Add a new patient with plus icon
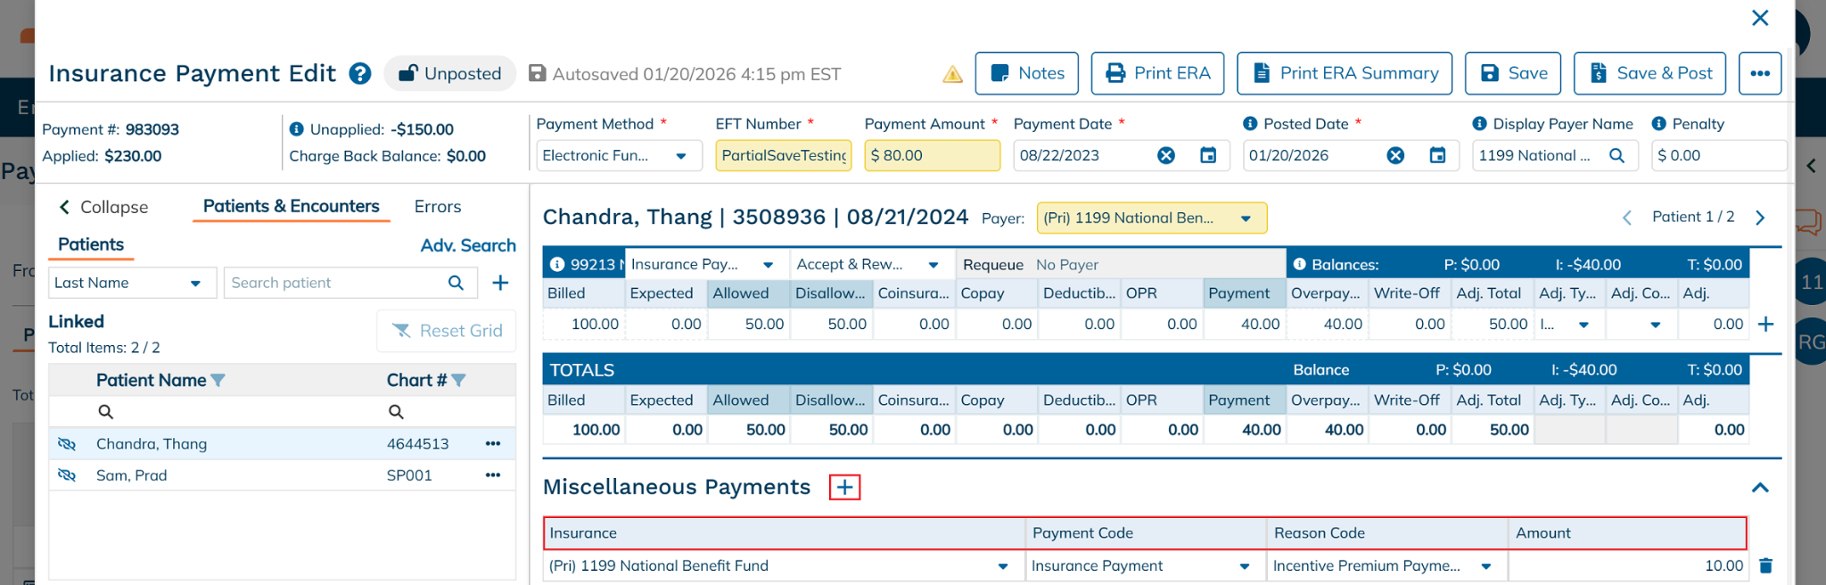 pos(500,283)
